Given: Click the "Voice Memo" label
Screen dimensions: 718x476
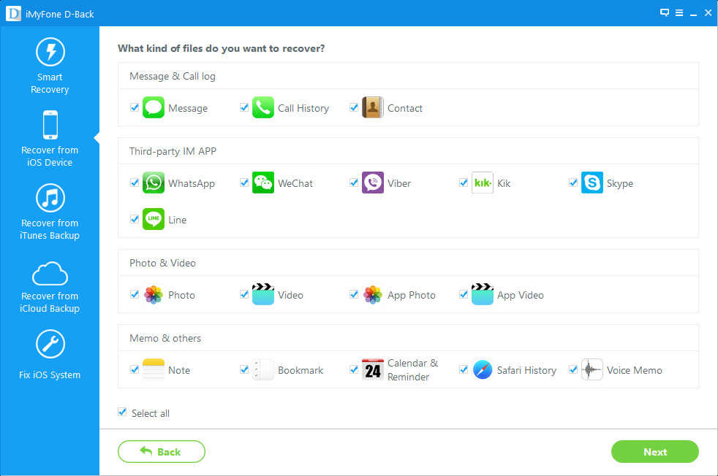Looking at the screenshot, I should (634, 370).
